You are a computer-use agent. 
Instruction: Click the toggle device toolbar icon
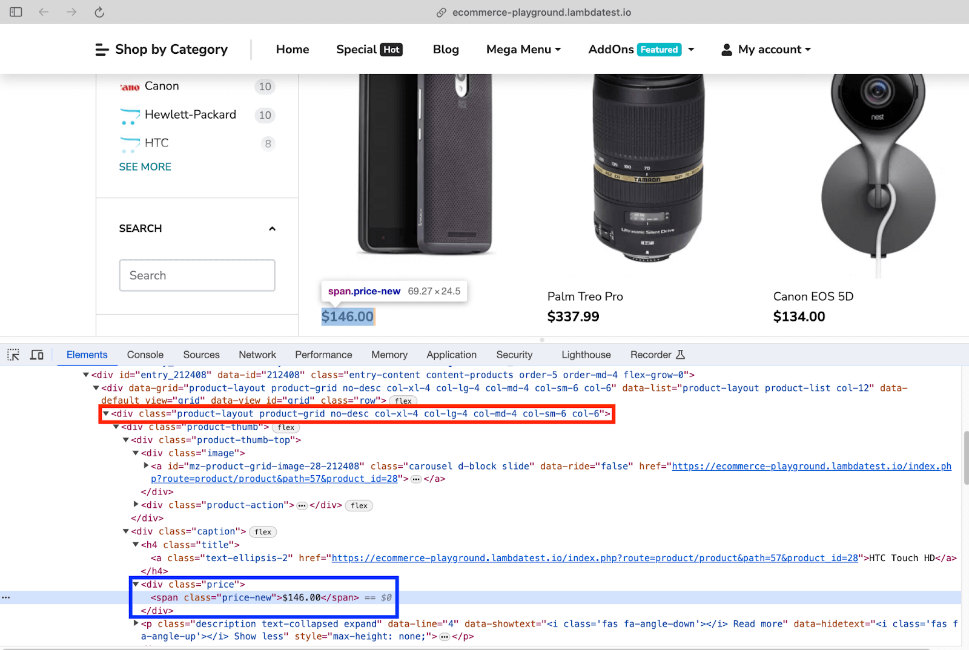[x=36, y=355]
